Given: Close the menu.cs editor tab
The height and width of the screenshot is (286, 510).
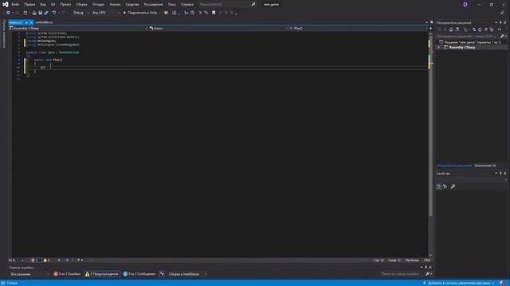Looking at the screenshot, I should 31,22.
